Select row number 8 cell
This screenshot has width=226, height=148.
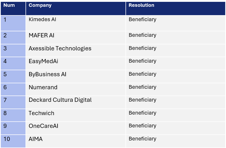[5, 113]
